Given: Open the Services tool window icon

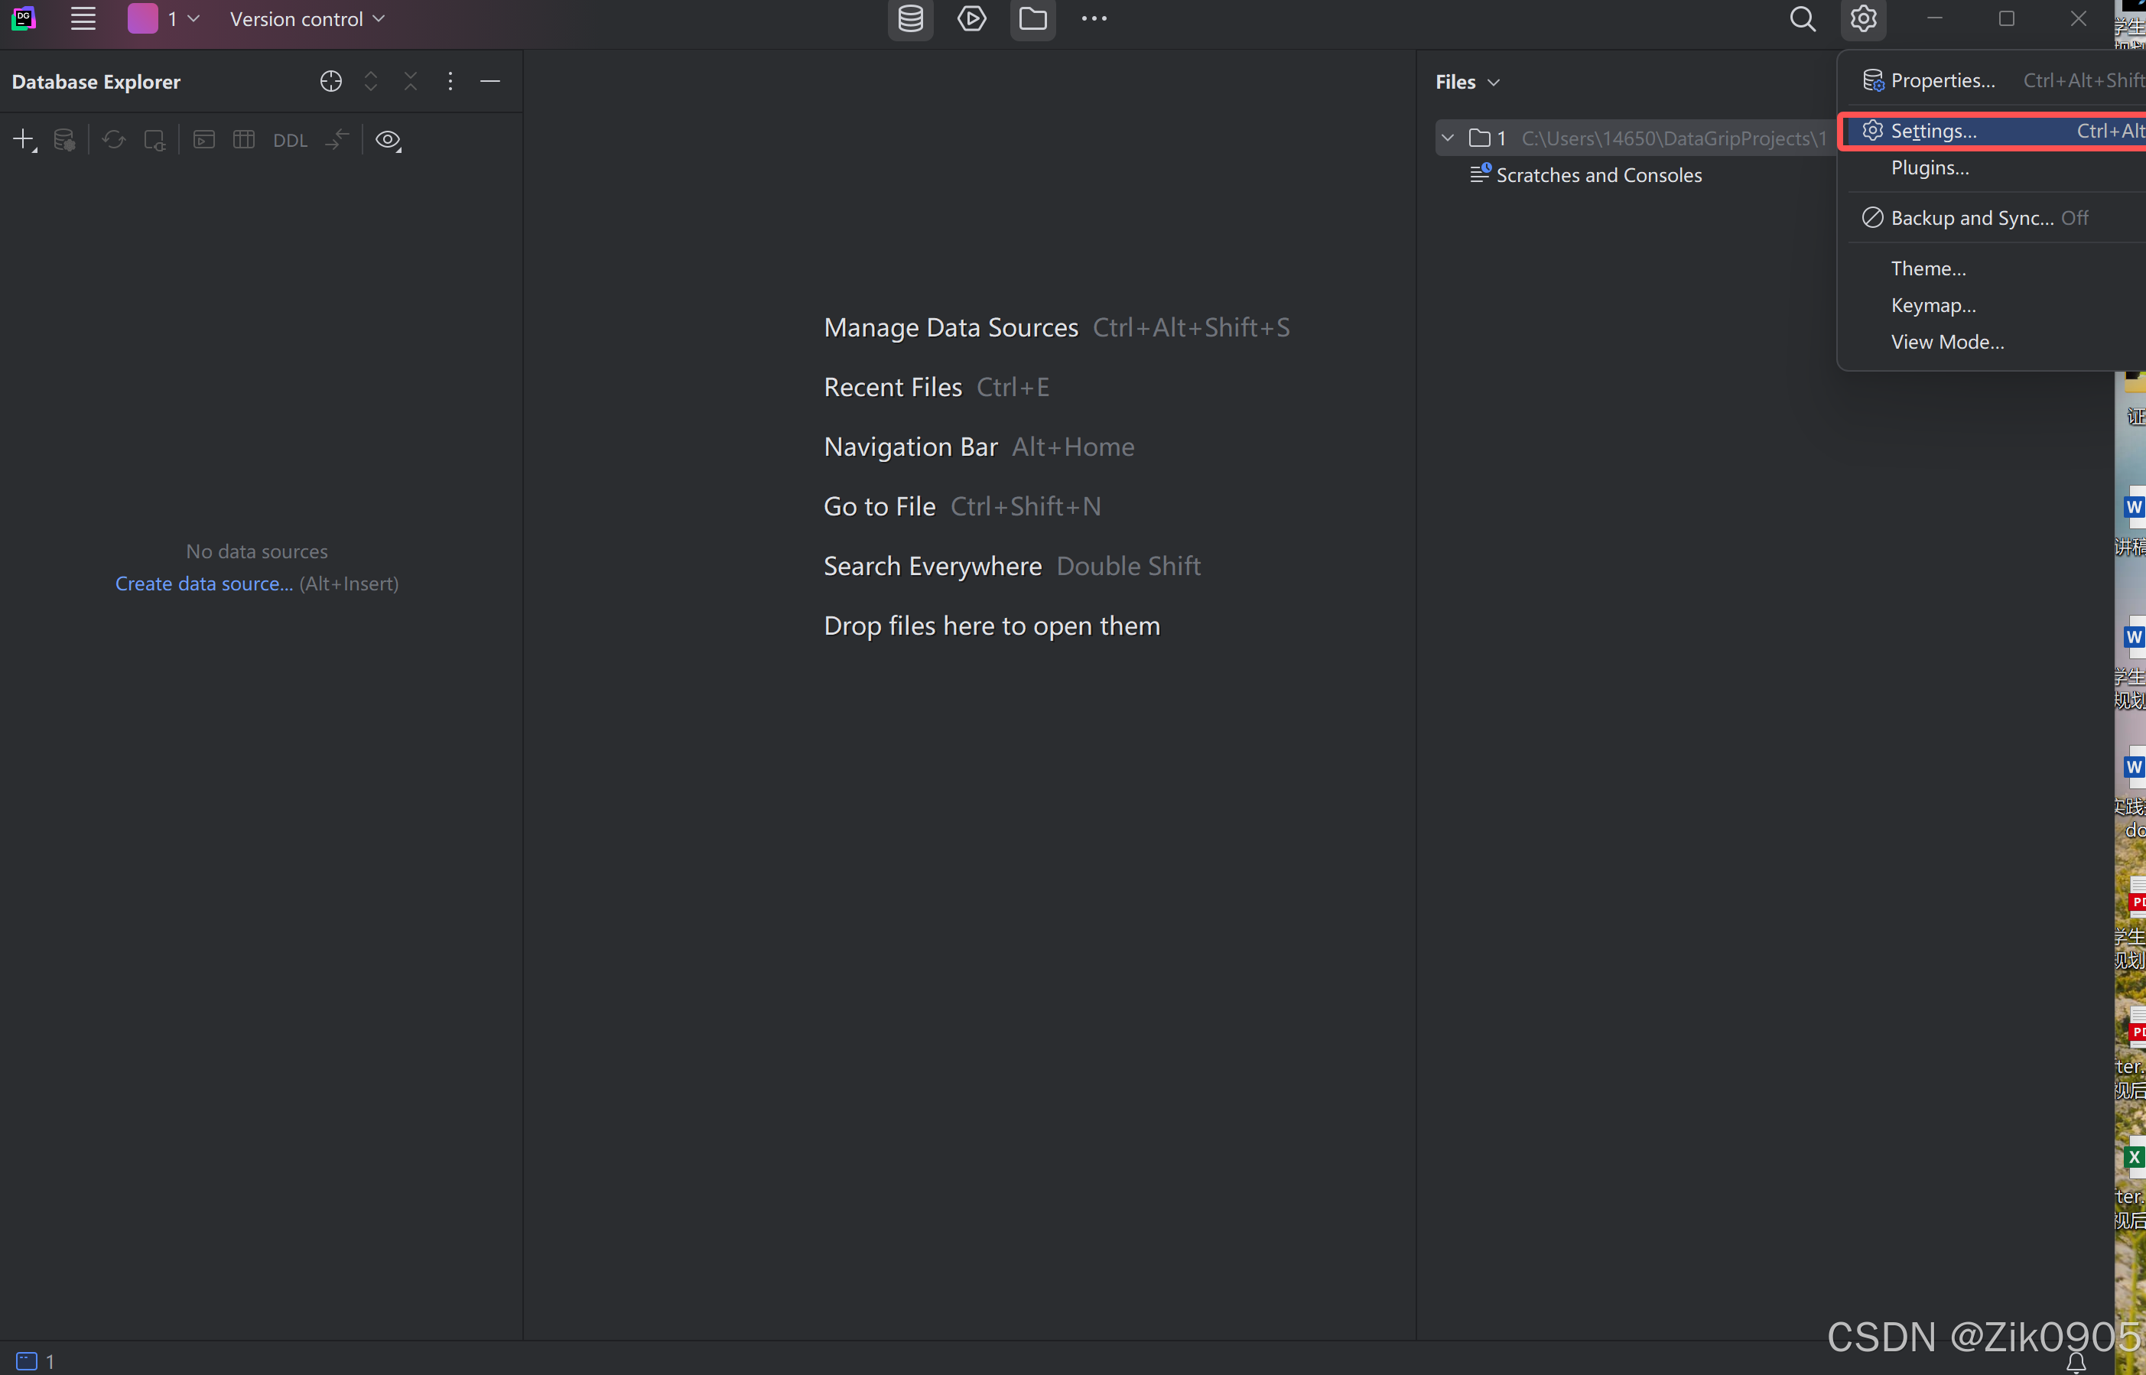Looking at the screenshot, I should click(971, 19).
